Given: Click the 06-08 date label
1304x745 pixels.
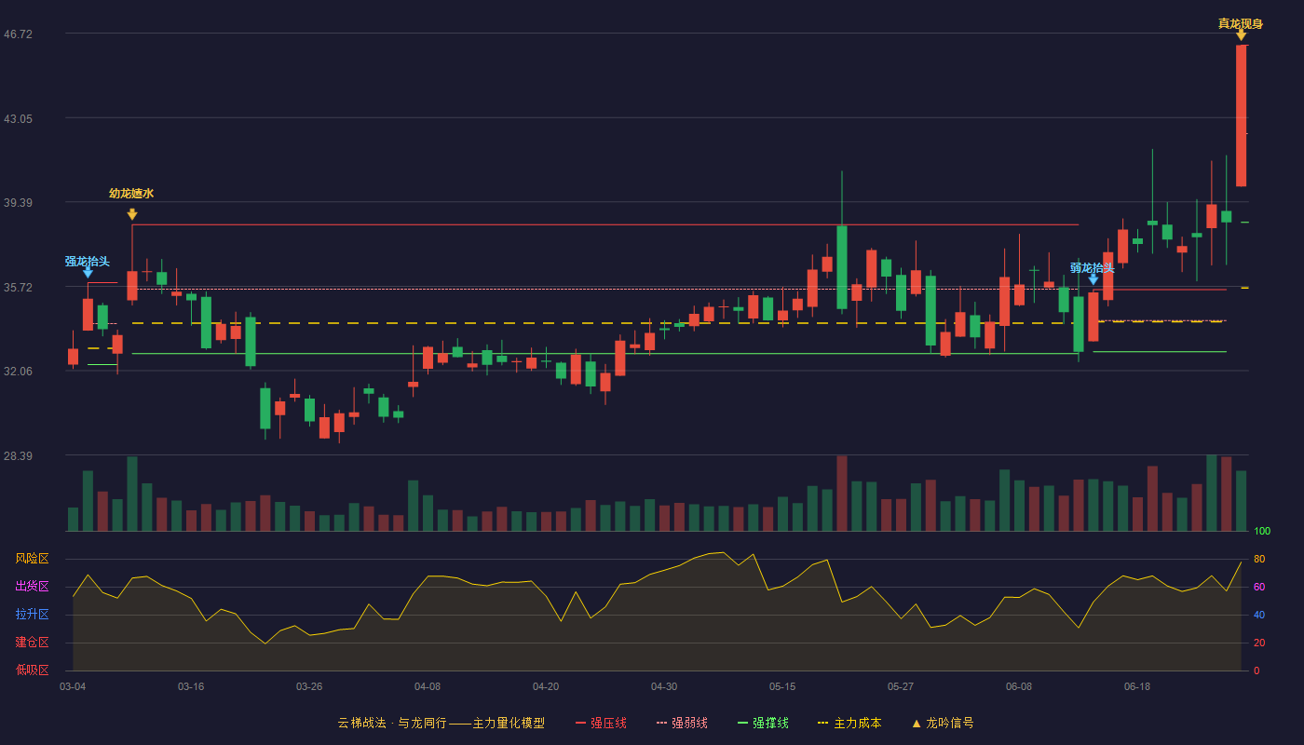Looking at the screenshot, I should (x=1019, y=686).
